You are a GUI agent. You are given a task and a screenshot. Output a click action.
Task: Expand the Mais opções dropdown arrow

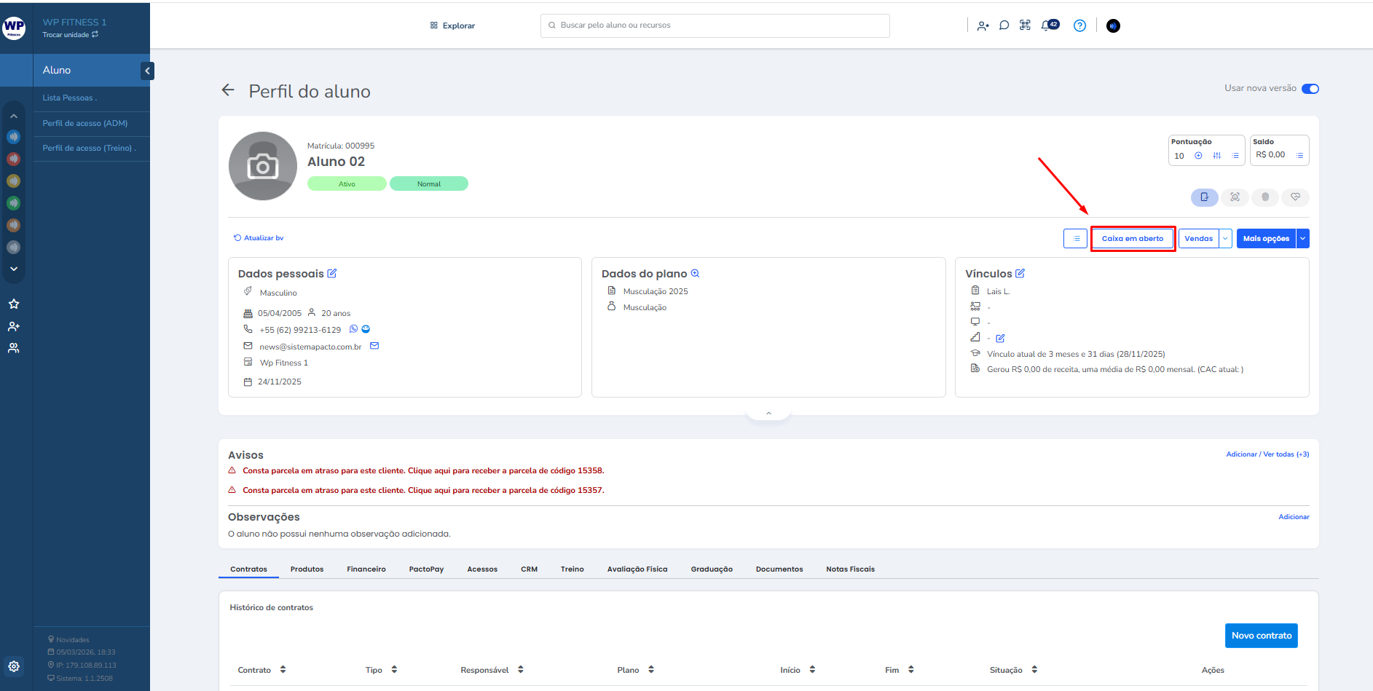tap(1302, 239)
